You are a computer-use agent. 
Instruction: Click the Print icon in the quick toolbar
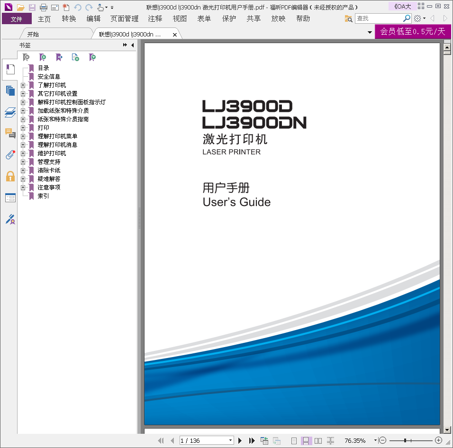(x=43, y=7)
